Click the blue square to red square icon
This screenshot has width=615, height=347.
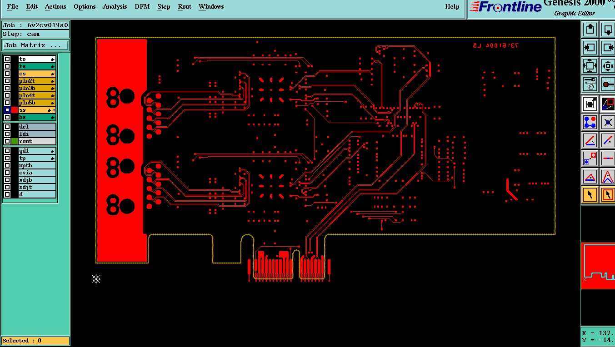click(590, 159)
